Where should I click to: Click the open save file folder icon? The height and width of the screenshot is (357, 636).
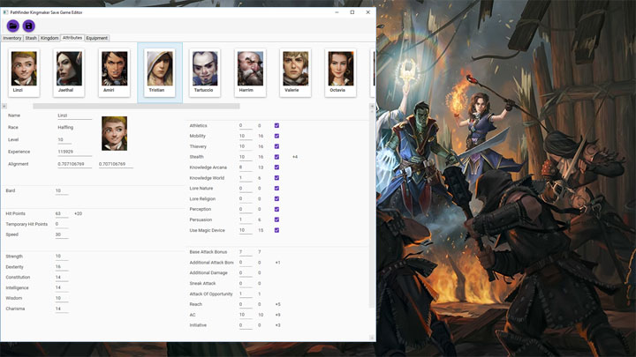click(x=12, y=26)
